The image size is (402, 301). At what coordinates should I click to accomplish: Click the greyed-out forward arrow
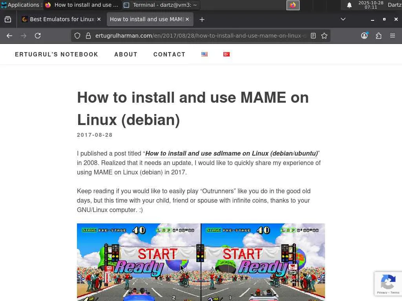tap(24, 36)
